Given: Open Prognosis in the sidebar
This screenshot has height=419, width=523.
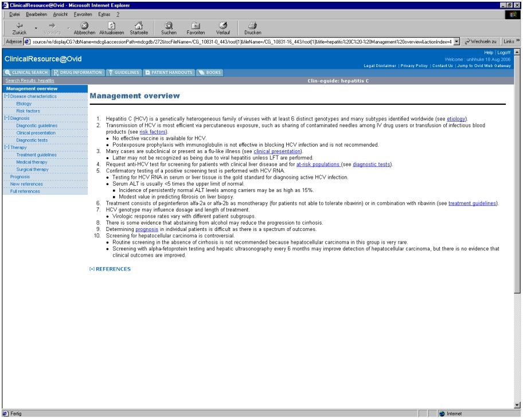Looking at the screenshot, I should click(x=20, y=177).
